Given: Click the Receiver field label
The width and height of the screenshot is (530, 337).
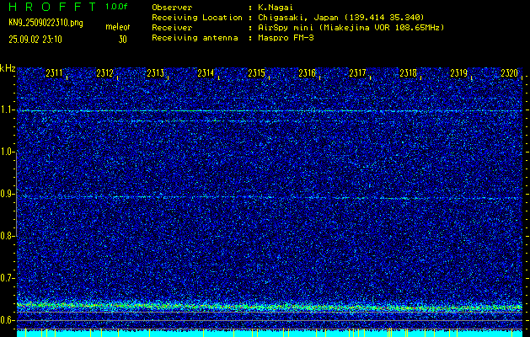Looking at the screenshot, I should 172,28.
